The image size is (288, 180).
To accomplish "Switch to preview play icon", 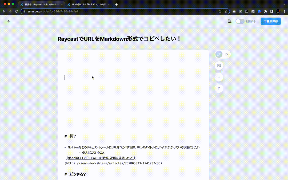I will coord(227,54).
